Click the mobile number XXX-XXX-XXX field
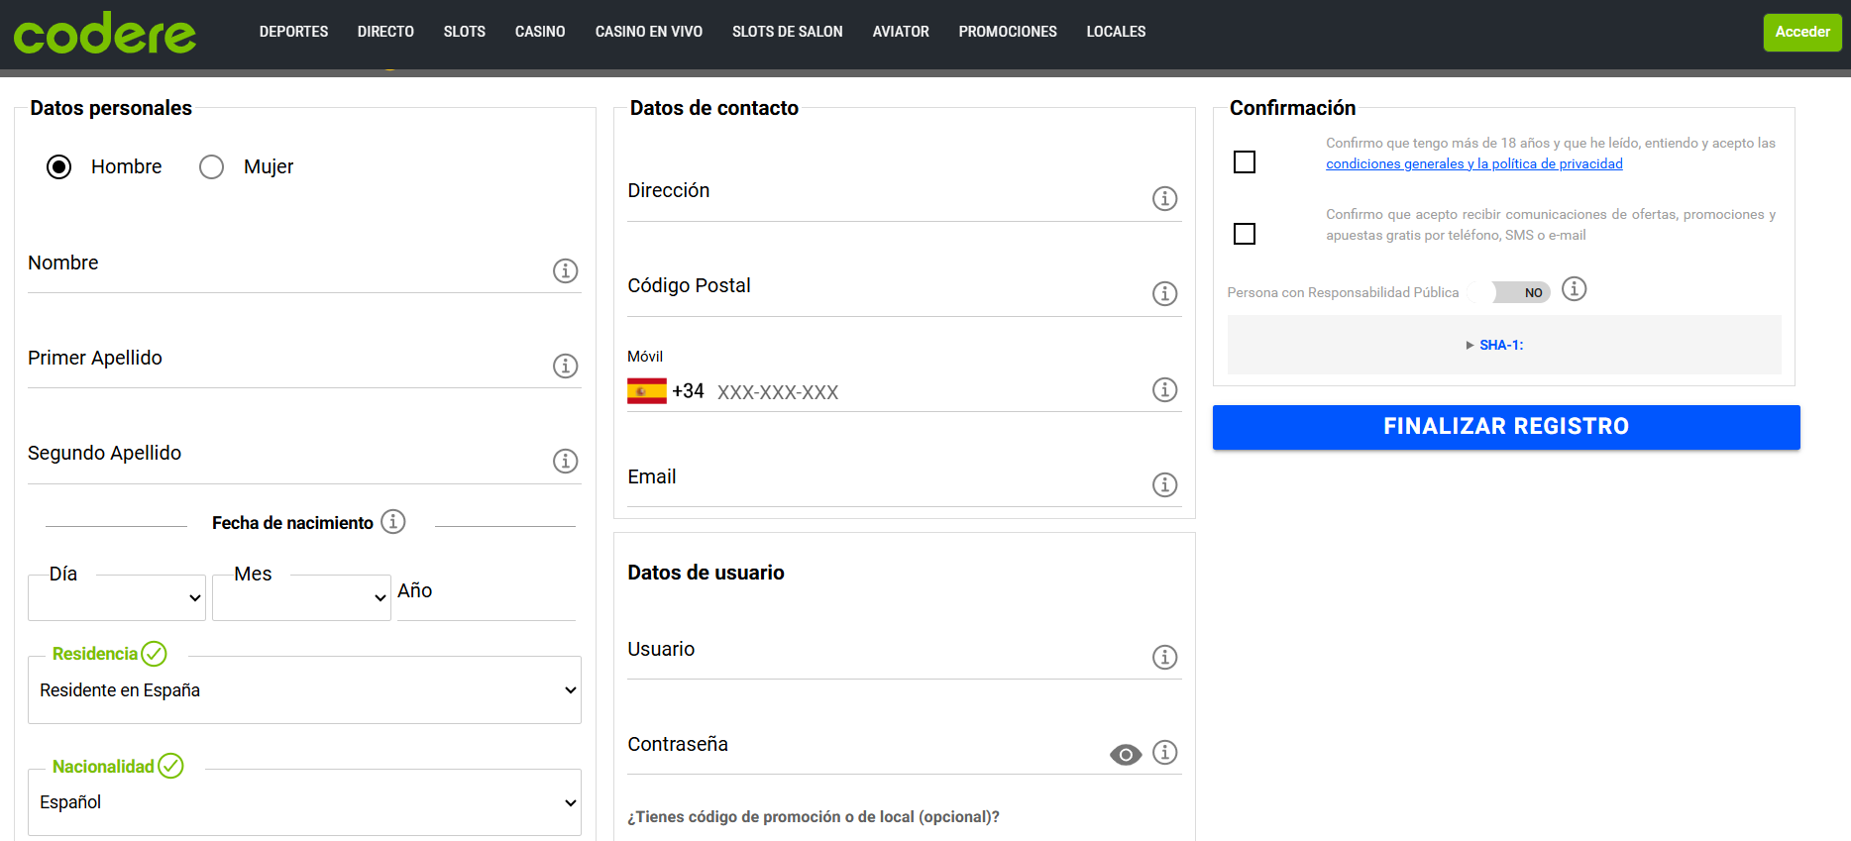This screenshot has height=841, width=1851. (928, 392)
